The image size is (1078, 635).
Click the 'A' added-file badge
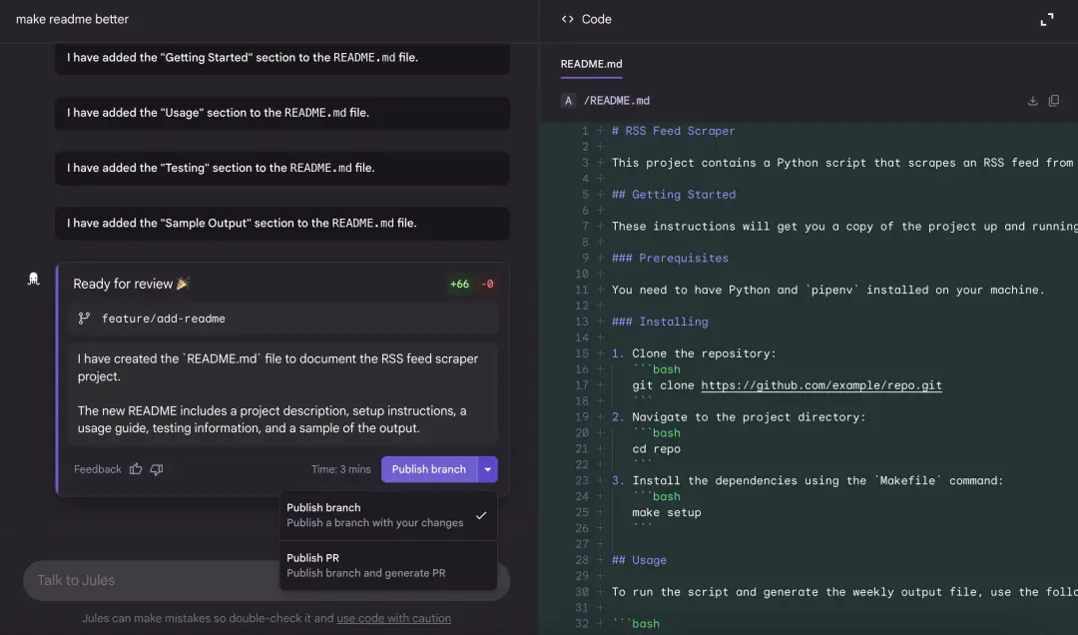[x=568, y=101]
